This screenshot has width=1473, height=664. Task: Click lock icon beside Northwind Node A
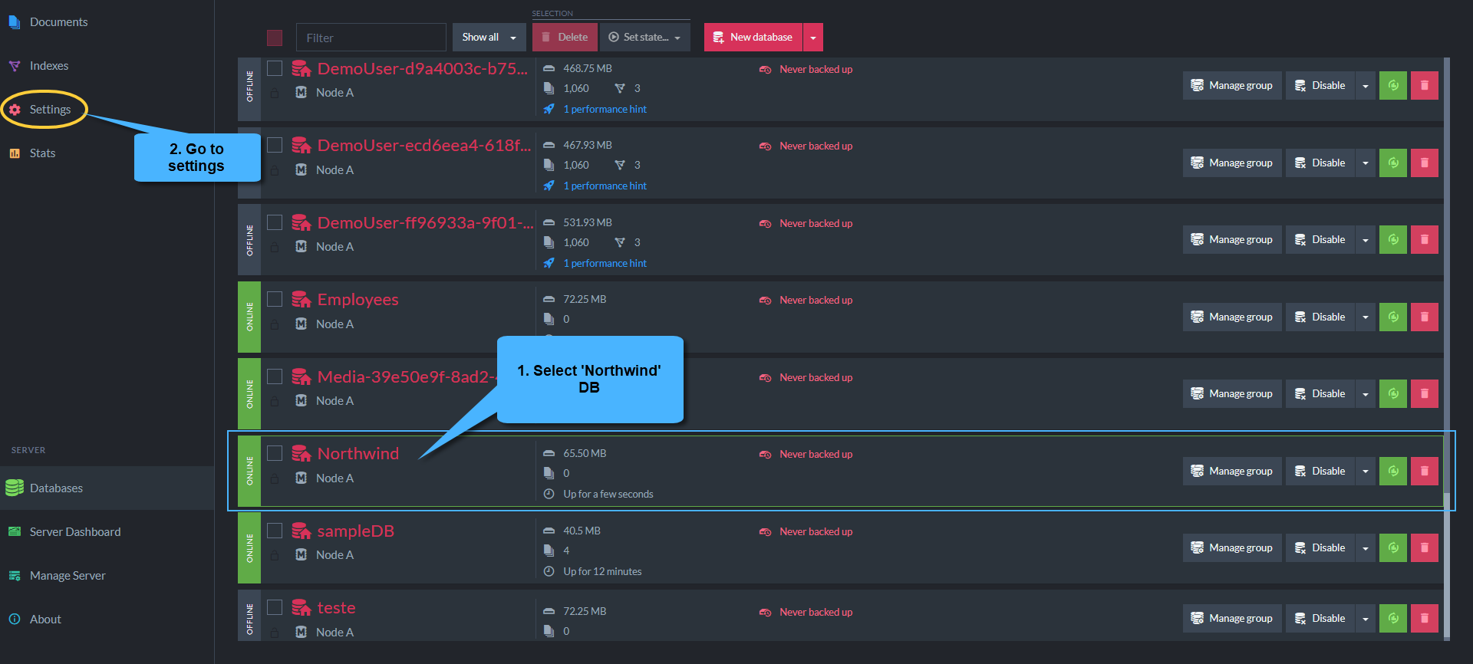pyautogui.click(x=275, y=478)
